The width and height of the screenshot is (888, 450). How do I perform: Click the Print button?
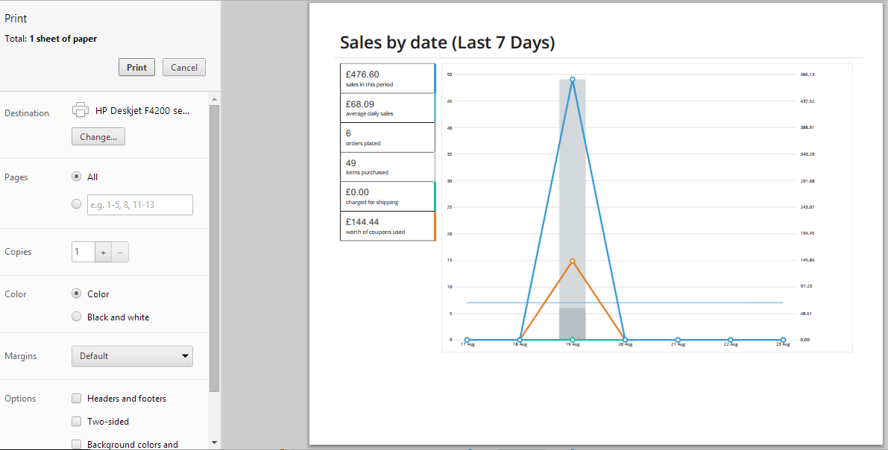[x=136, y=67]
